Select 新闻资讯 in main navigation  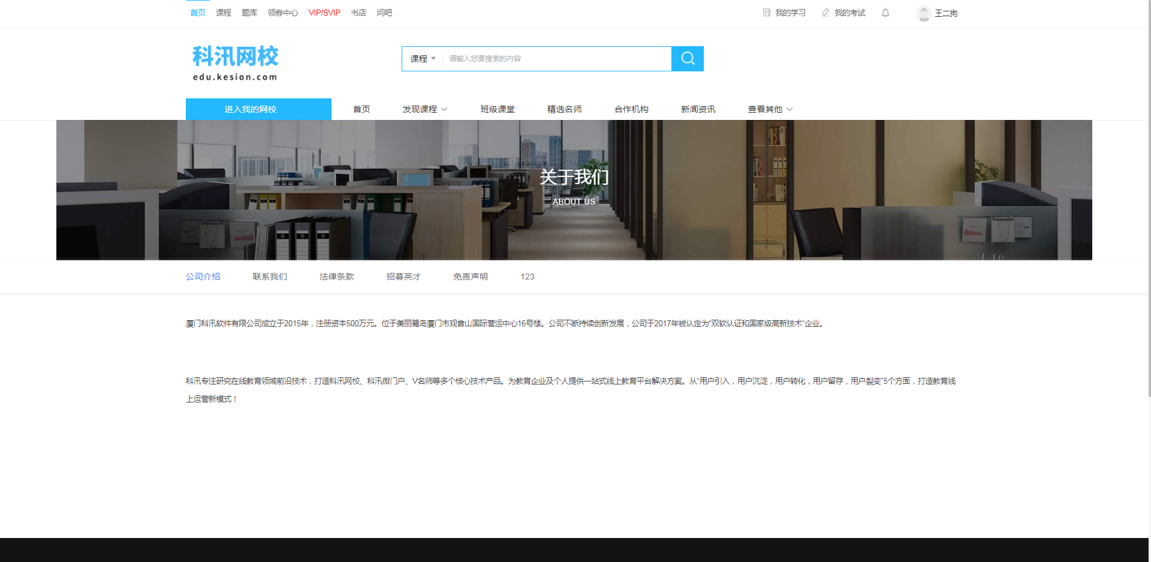pyautogui.click(x=698, y=109)
